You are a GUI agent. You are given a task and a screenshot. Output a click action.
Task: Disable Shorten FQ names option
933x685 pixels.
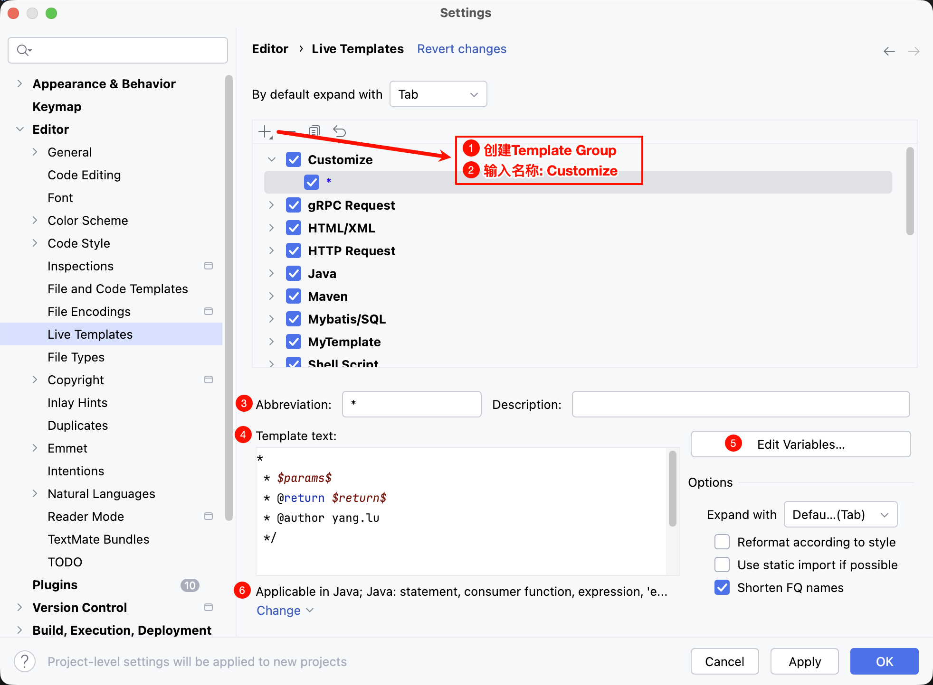(722, 587)
